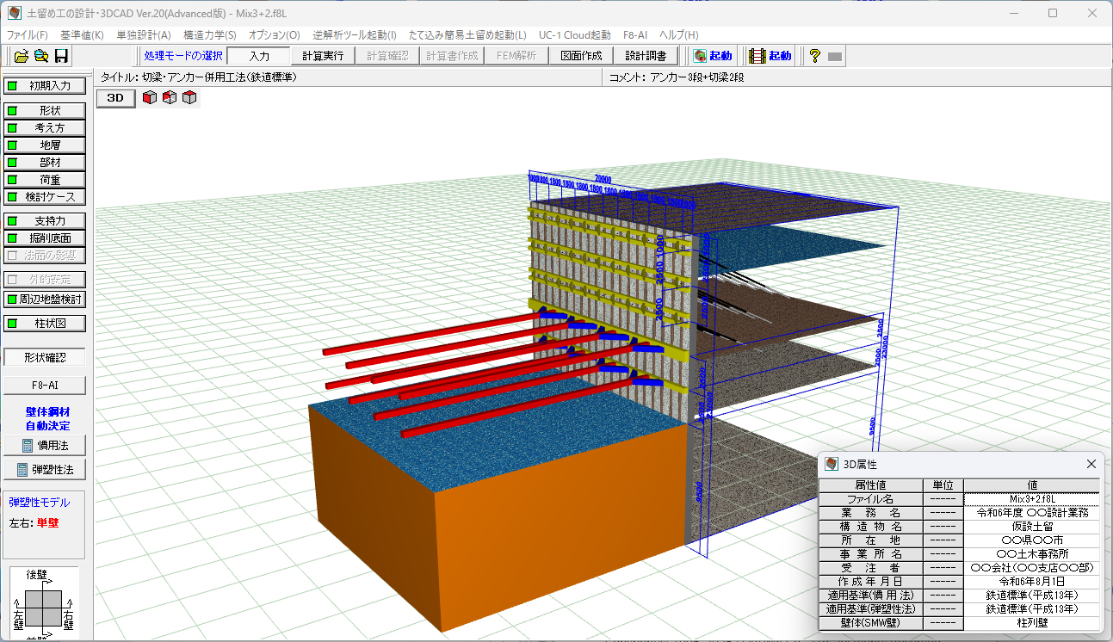Select the 構造物名 attribute row
The height and width of the screenshot is (642, 1113).
pos(959,527)
